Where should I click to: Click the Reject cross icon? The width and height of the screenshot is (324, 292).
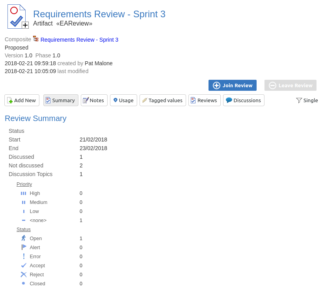tap(24, 274)
